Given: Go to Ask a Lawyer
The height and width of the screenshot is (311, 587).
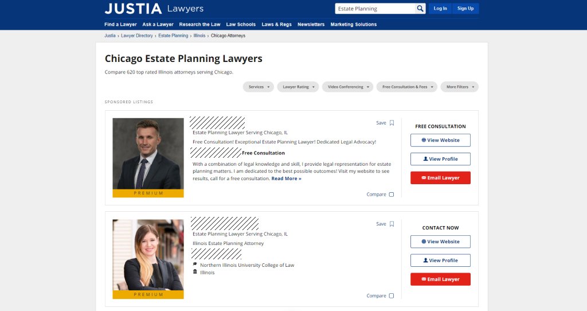Looking at the screenshot, I should [158, 24].
